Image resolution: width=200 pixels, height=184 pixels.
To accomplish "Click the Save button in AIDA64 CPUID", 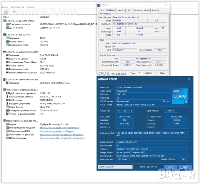I will click(170, 167).
